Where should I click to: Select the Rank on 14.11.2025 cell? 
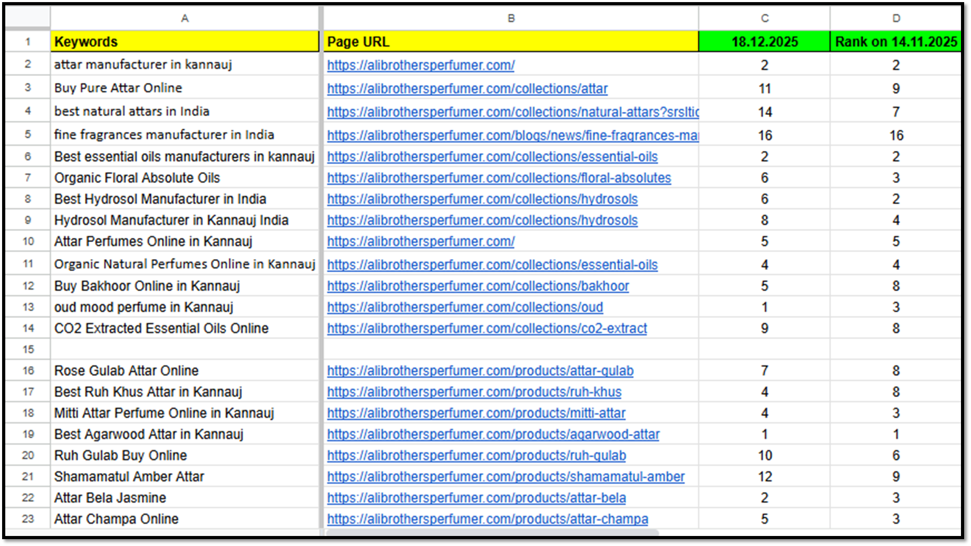[x=896, y=42]
